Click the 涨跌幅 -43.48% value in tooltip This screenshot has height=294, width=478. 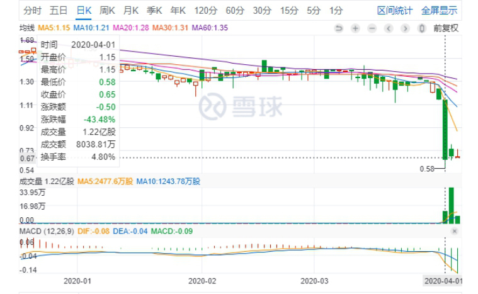coord(100,120)
